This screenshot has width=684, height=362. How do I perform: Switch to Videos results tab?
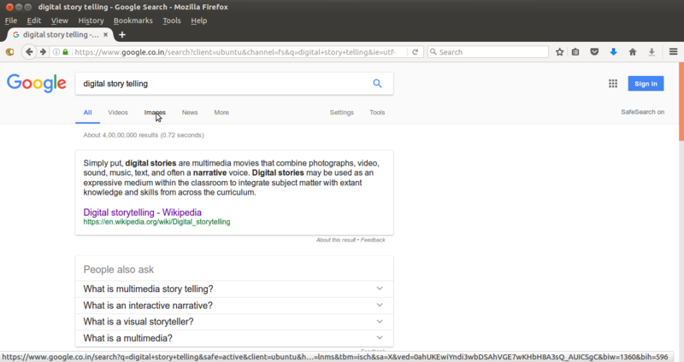point(118,113)
